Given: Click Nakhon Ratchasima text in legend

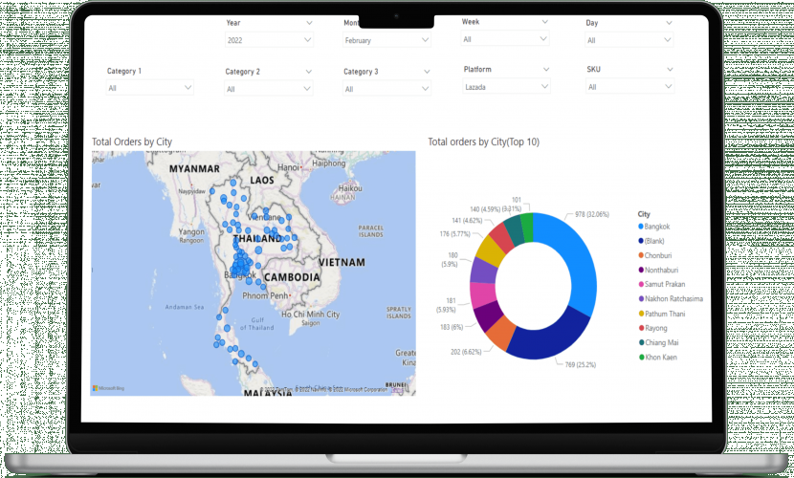Looking at the screenshot, I should pyautogui.click(x=674, y=299).
